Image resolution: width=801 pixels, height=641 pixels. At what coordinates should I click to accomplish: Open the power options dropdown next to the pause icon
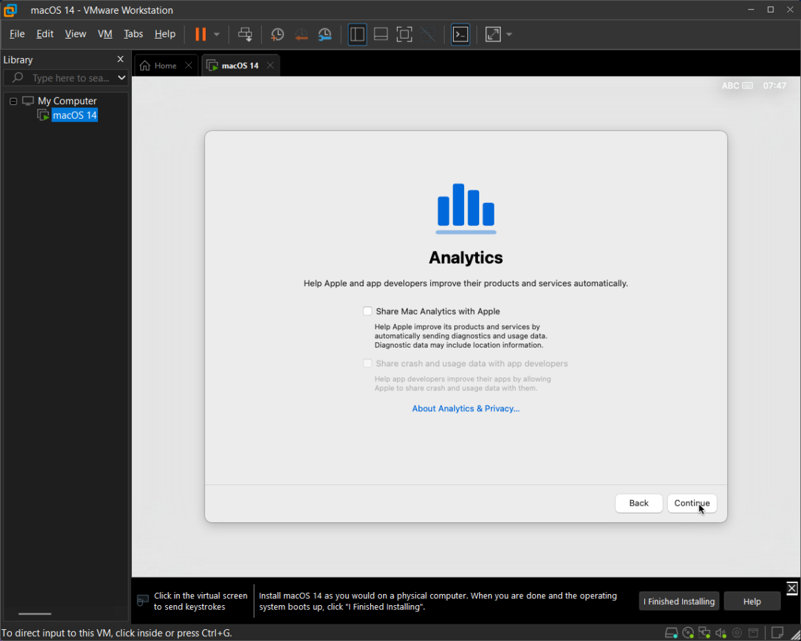click(x=217, y=34)
